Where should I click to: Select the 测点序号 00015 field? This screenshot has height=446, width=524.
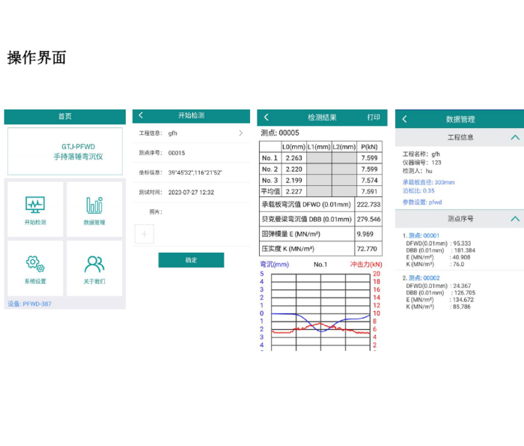[x=191, y=153]
